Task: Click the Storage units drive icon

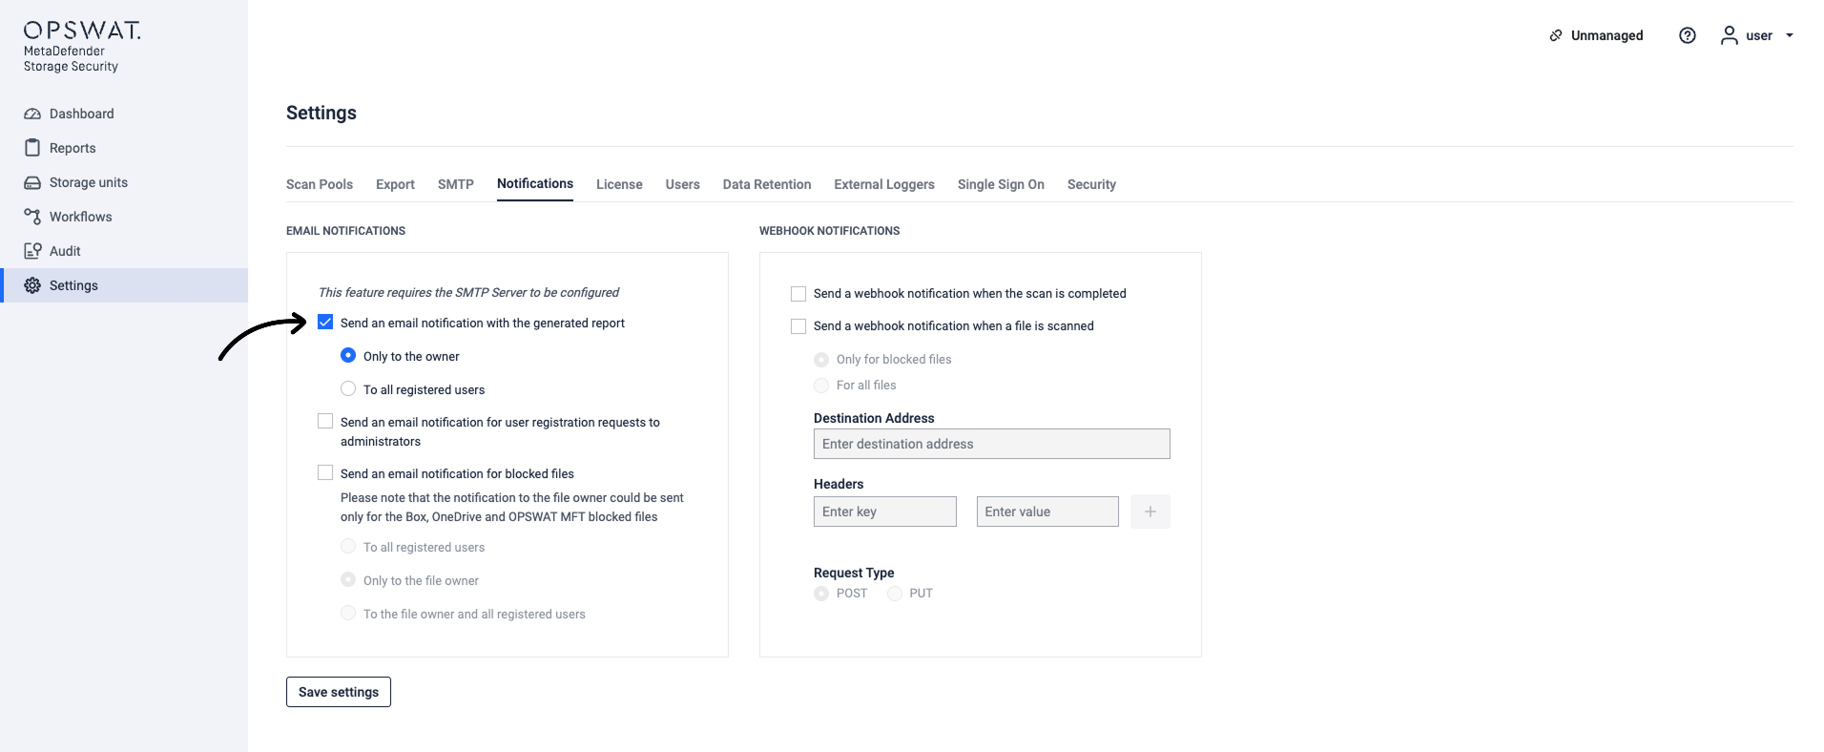Action: point(32,182)
